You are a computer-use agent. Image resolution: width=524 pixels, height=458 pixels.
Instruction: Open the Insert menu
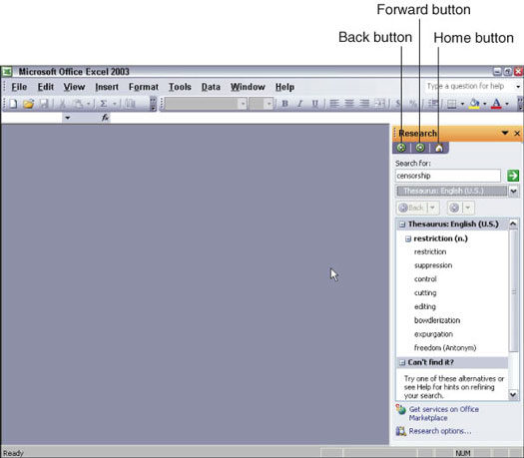click(107, 87)
